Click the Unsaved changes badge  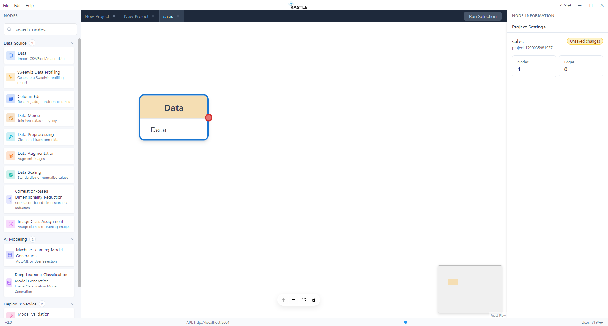pos(585,41)
